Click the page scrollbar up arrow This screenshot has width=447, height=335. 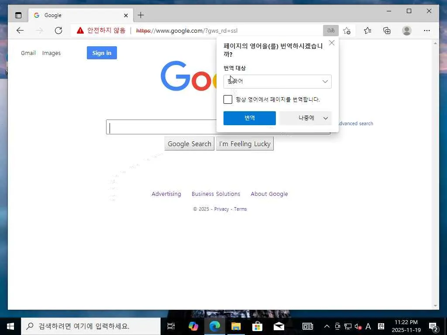(x=435, y=43)
